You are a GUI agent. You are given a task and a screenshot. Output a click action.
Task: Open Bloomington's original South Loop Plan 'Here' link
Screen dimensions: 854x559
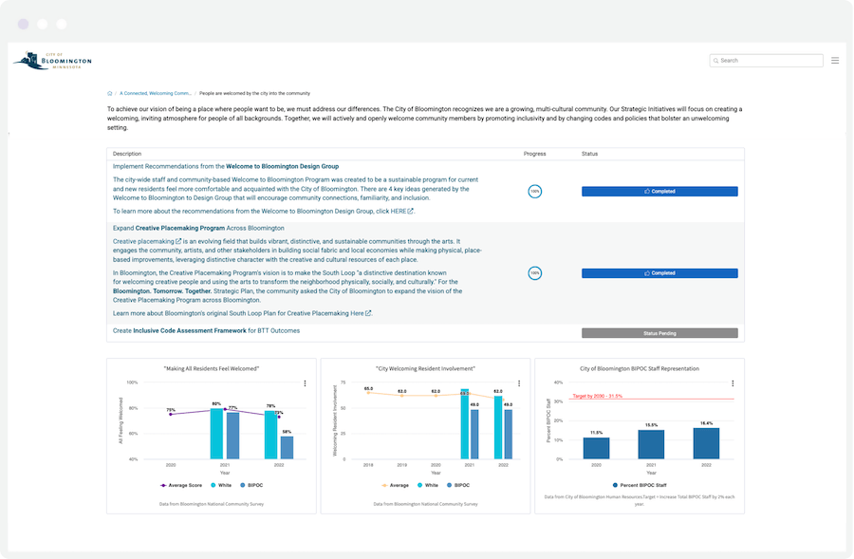[357, 311]
